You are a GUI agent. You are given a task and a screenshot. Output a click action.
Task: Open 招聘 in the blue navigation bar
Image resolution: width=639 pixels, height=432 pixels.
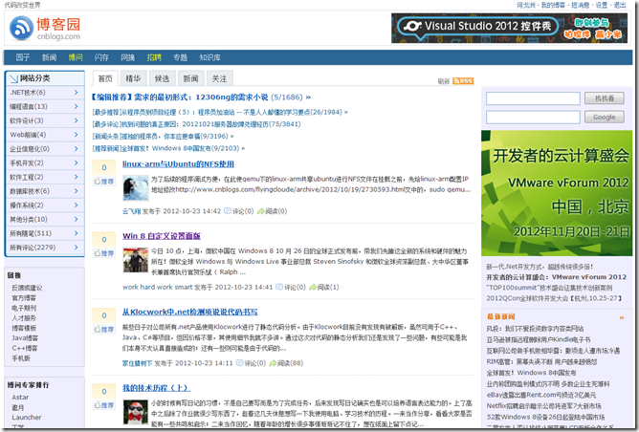point(154,57)
